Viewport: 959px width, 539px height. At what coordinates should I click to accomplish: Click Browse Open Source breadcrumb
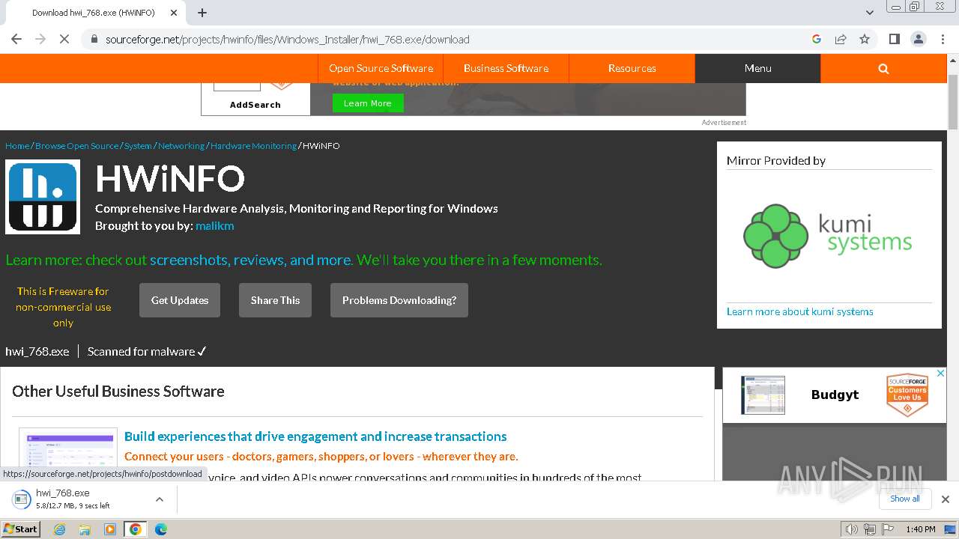tap(77, 146)
